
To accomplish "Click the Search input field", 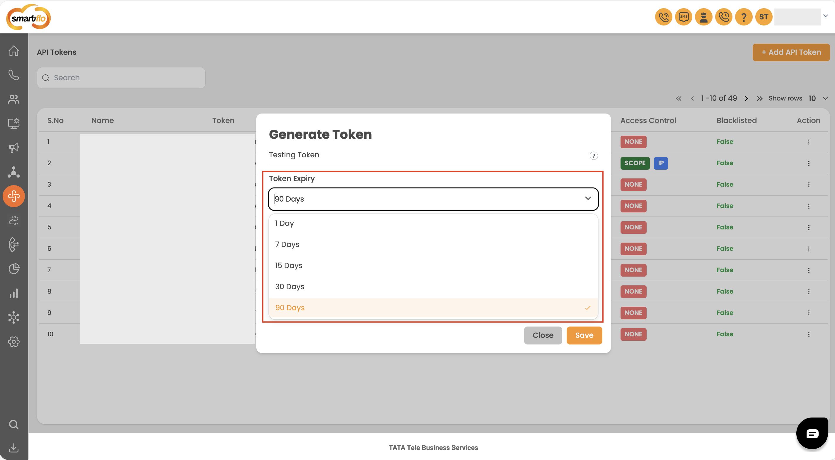I will pyautogui.click(x=121, y=78).
